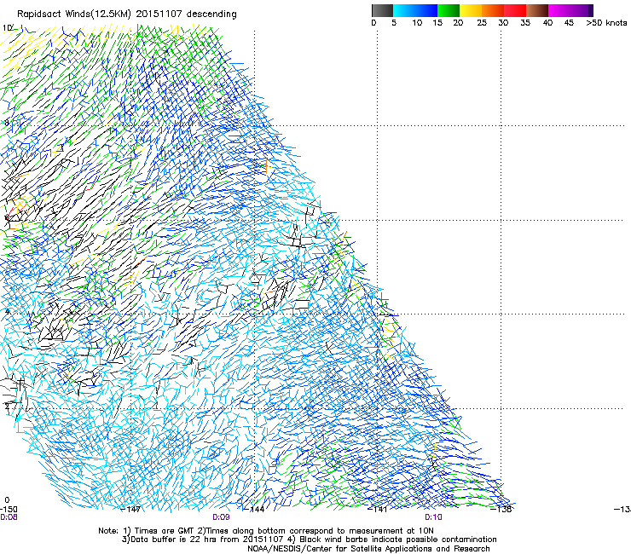Screen dimensions: 631x554
Task: Click the '30' tick label under the color bar
Action: click(x=503, y=23)
